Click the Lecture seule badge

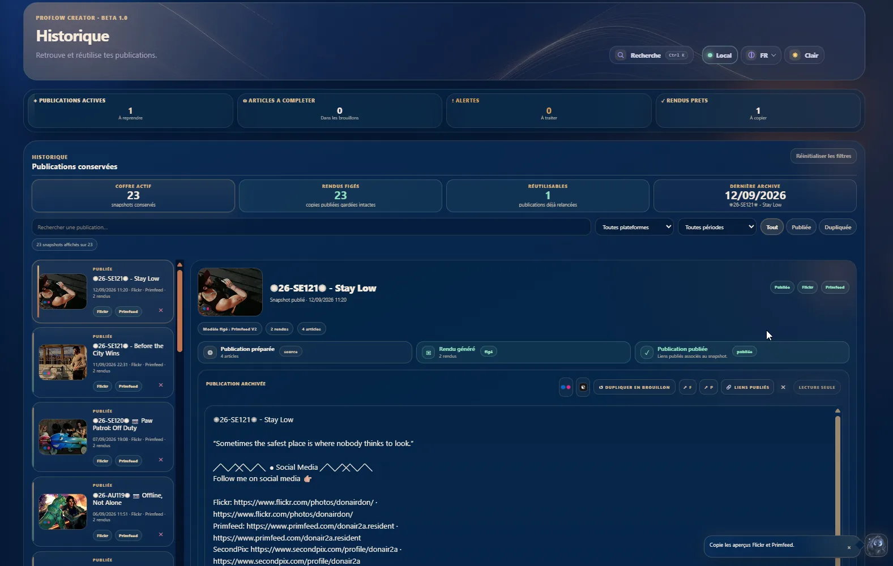(817, 387)
